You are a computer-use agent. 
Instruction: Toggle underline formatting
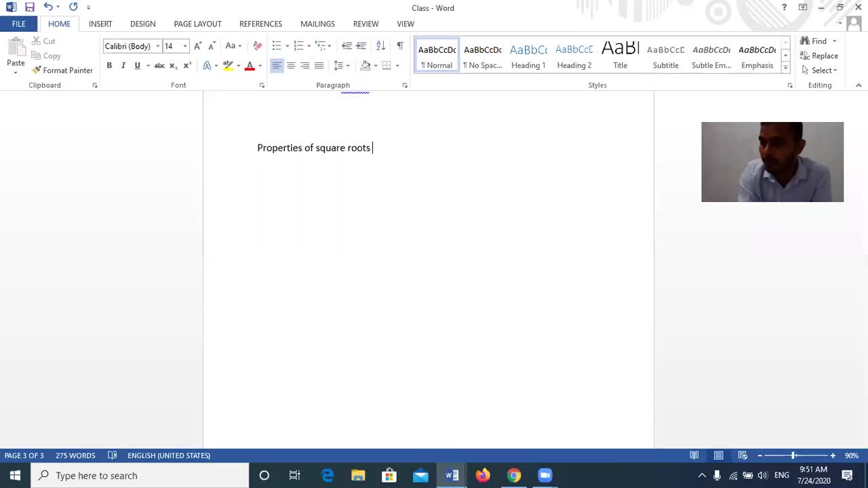click(137, 66)
